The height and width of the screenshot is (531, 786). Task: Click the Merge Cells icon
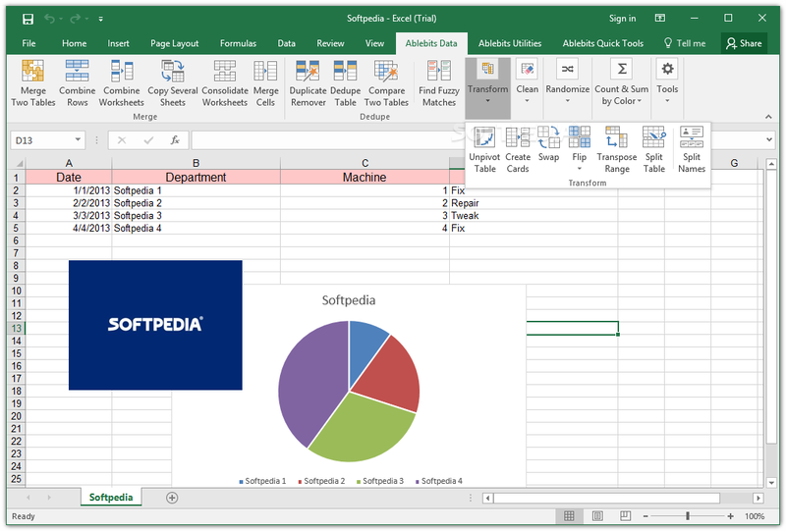pyautogui.click(x=265, y=82)
